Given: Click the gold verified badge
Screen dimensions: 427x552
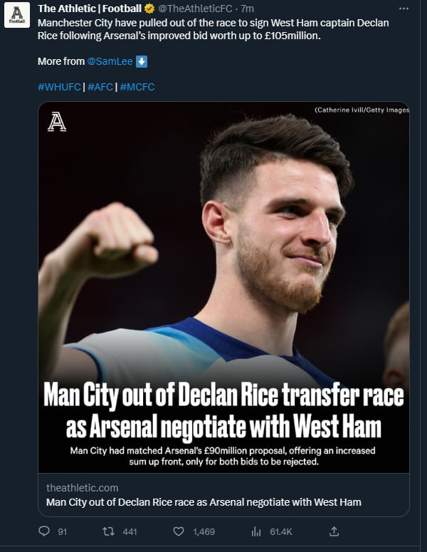Looking at the screenshot, I should pyautogui.click(x=149, y=9).
